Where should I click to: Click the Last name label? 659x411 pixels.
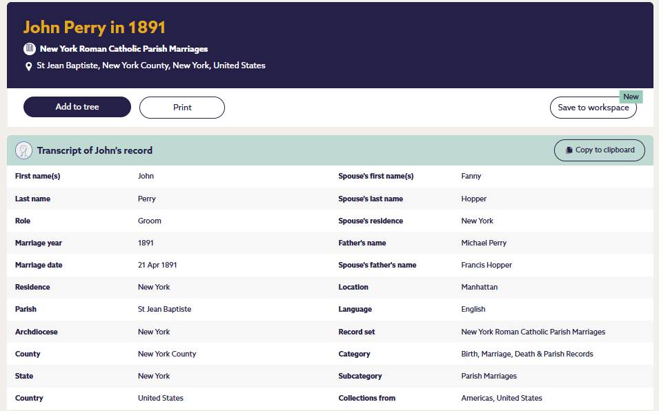[32, 199]
